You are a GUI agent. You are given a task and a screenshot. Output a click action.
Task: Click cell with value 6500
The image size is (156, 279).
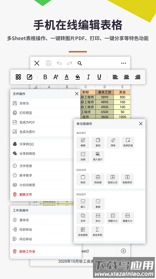tap(105, 112)
